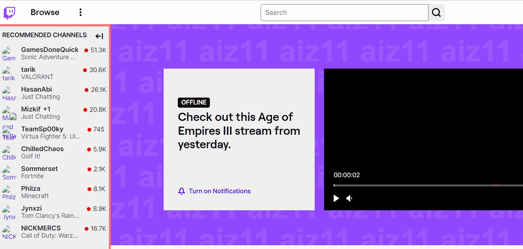This screenshot has height=249, width=523.
Task: Click the 8.9K viewer count
Action: [99, 209]
